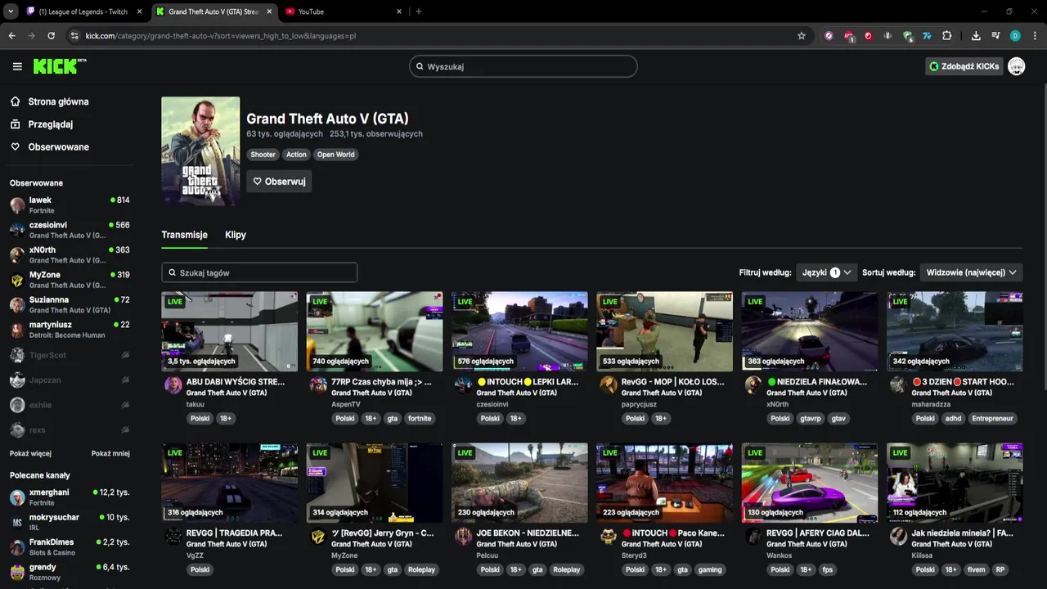The height and width of the screenshot is (589, 1047).
Task: Click fivem tag under Kiiissa stream
Action: pos(976,570)
